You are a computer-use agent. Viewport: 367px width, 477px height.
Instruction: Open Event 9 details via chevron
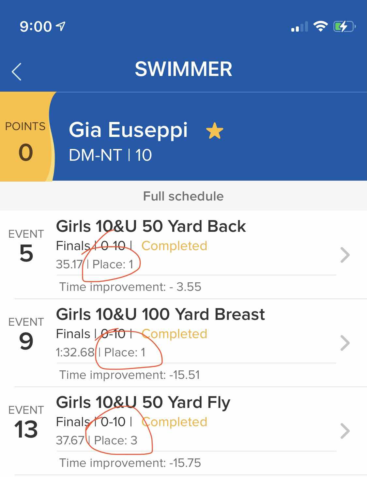[345, 343]
